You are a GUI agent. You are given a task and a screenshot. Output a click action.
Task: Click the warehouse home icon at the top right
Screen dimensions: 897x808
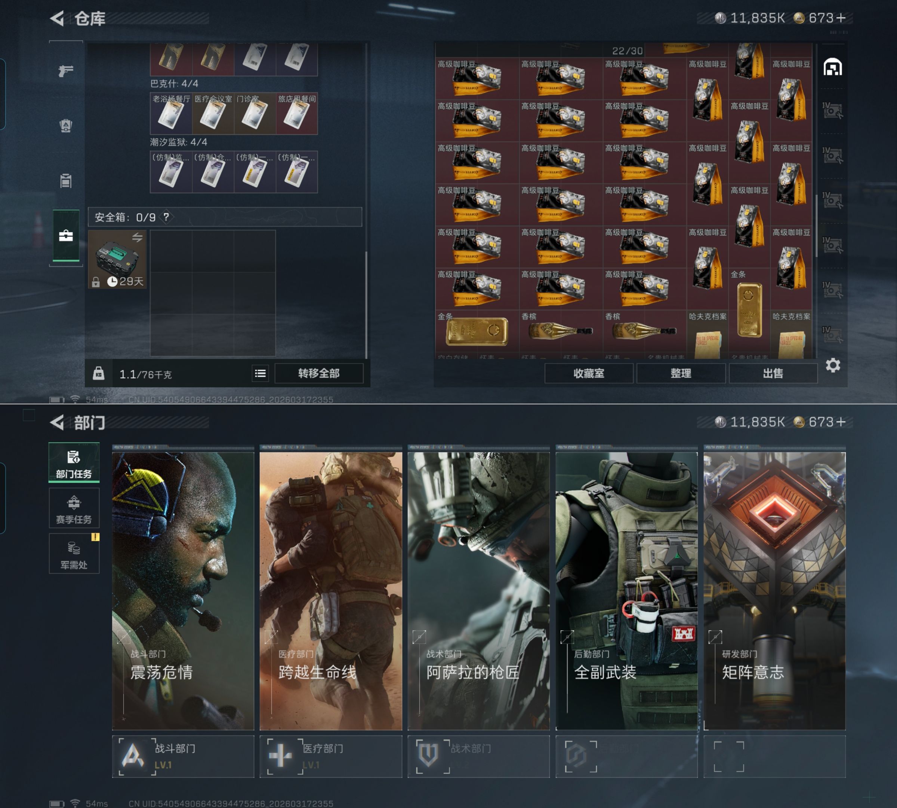click(x=832, y=67)
